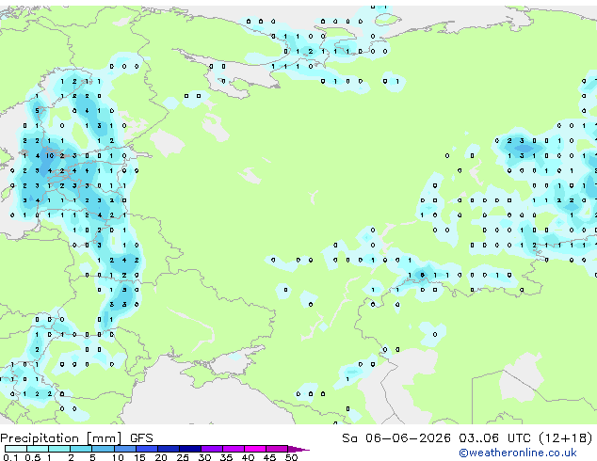Click the legend scale label "45"
597x461 pixels.
269,457
